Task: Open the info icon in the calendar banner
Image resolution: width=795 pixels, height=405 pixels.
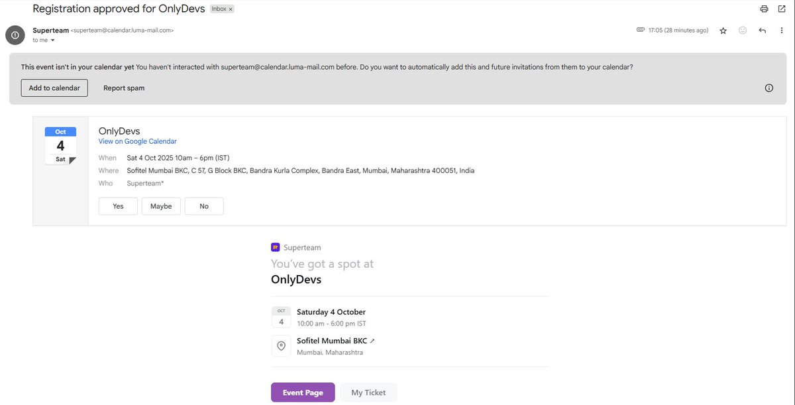Action: click(x=769, y=87)
